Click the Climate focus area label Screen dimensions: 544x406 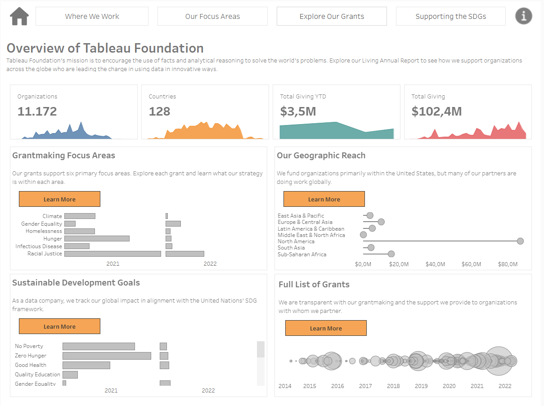(x=52, y=216)
